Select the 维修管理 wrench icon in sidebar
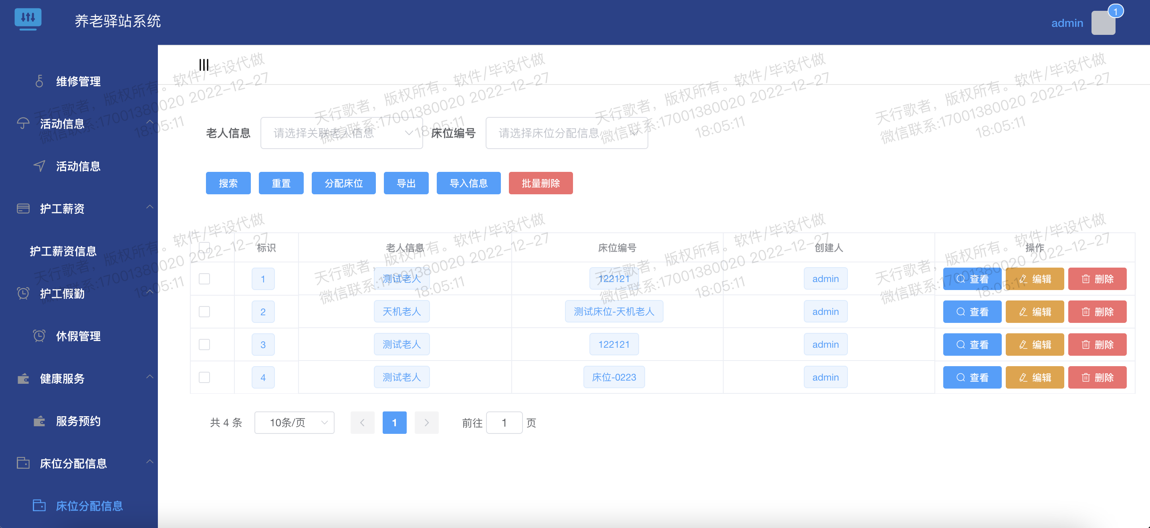This screenshot has width=1150, height=528. [39, 81]
